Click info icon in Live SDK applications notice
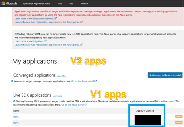 14,101
